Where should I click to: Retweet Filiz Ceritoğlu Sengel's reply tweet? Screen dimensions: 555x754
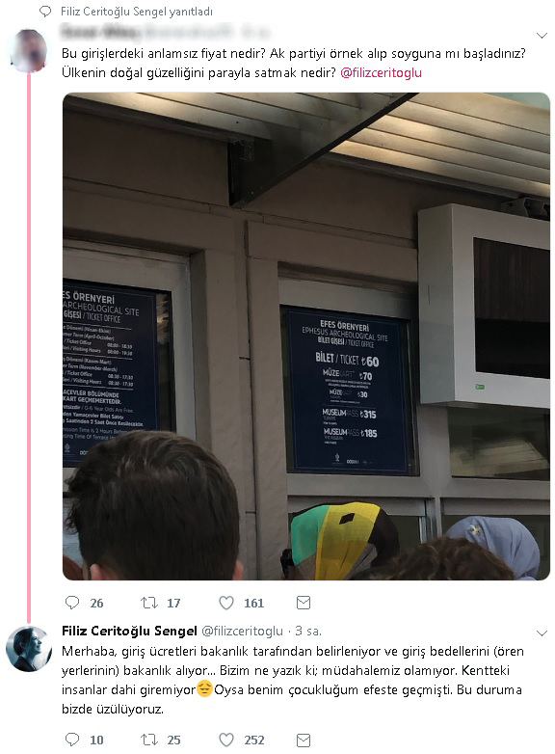[149, 740]
